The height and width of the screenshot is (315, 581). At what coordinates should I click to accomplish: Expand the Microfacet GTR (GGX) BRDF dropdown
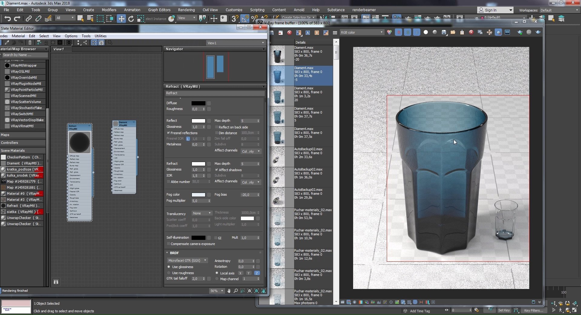click(x=187, y=260)
